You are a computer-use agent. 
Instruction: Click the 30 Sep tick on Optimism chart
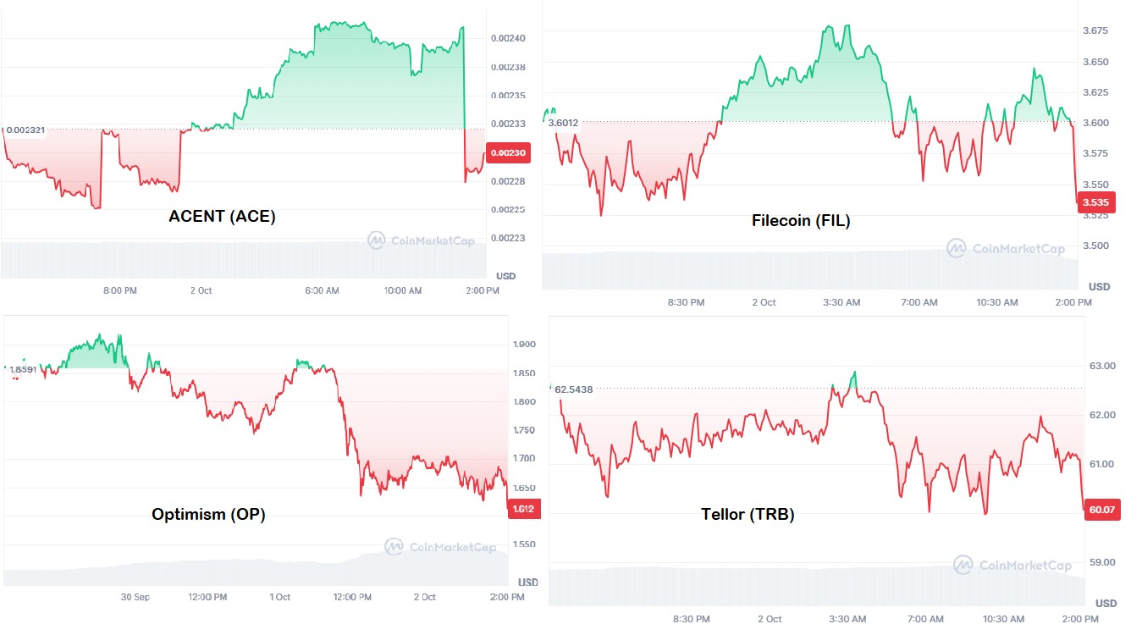click(x=135, y=597)
